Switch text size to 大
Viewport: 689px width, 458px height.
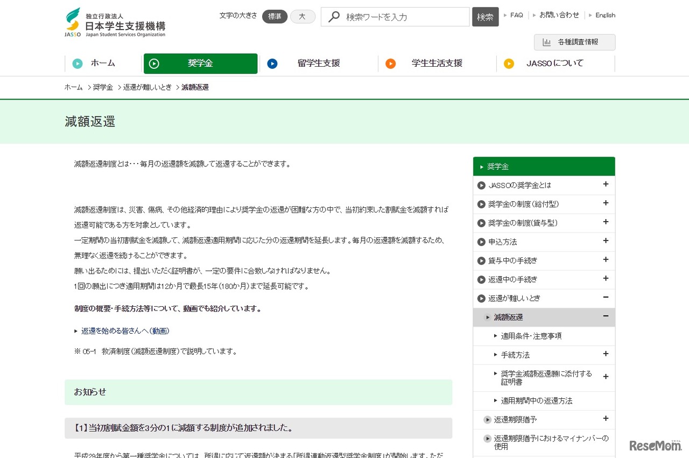303,17
